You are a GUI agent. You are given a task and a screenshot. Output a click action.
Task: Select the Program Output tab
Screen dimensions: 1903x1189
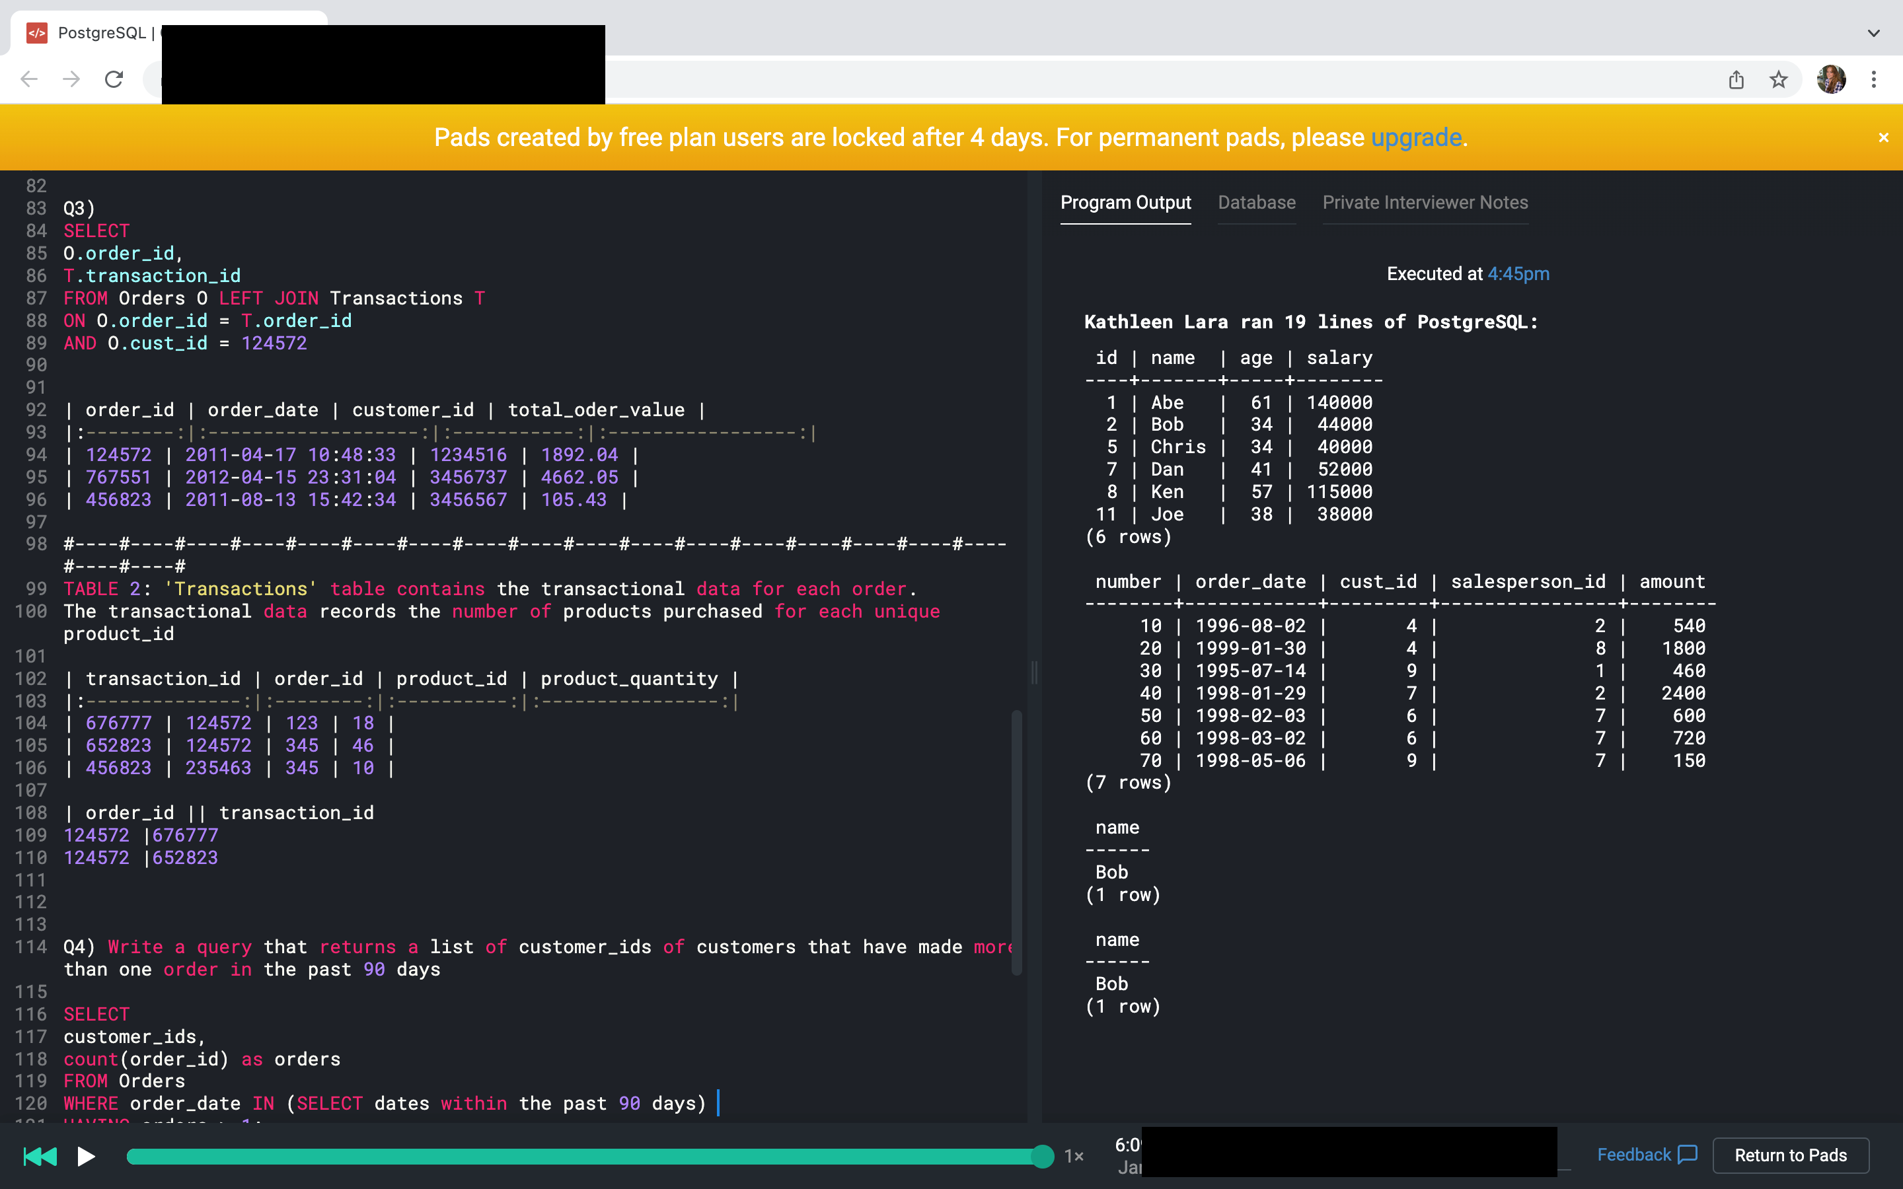tap(1125, 203)
